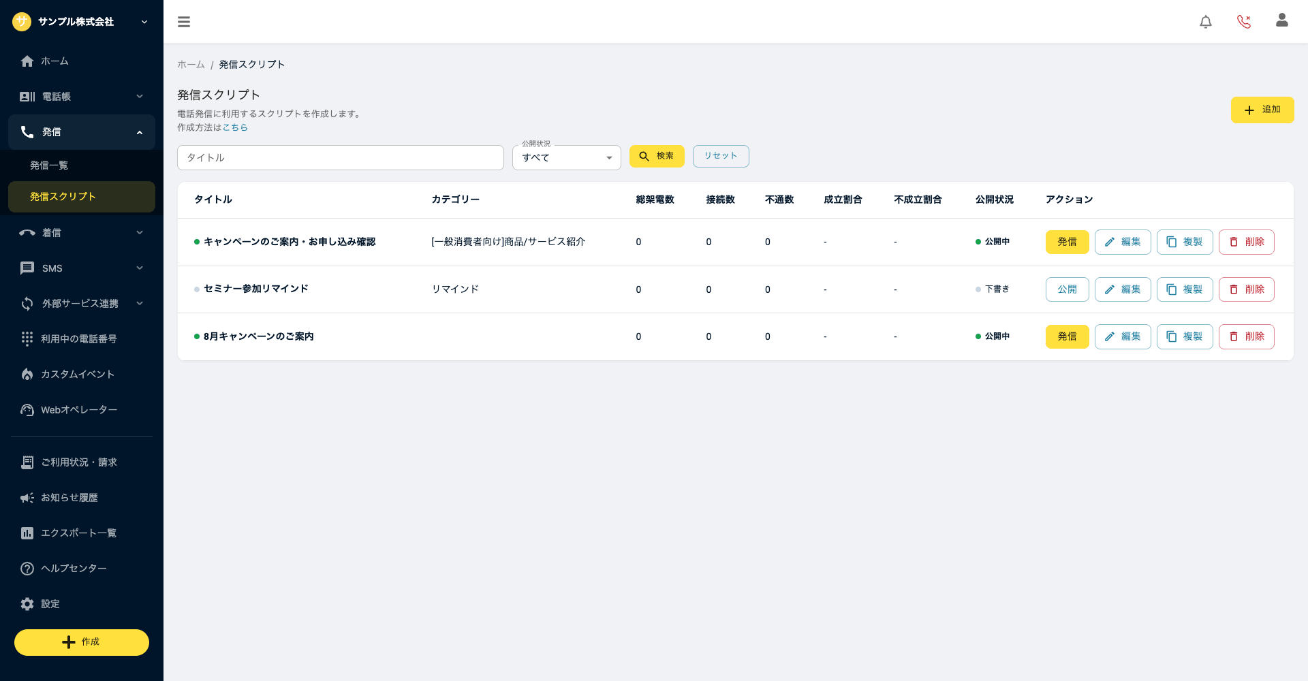Delete the 8月キャンペーンのご案内 script
1308x681 pixels.
(x=1247, y=336)
